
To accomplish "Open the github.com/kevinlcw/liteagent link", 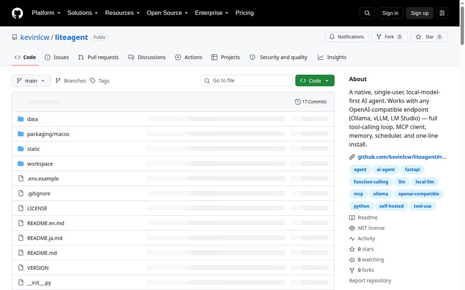I will 402,157.
